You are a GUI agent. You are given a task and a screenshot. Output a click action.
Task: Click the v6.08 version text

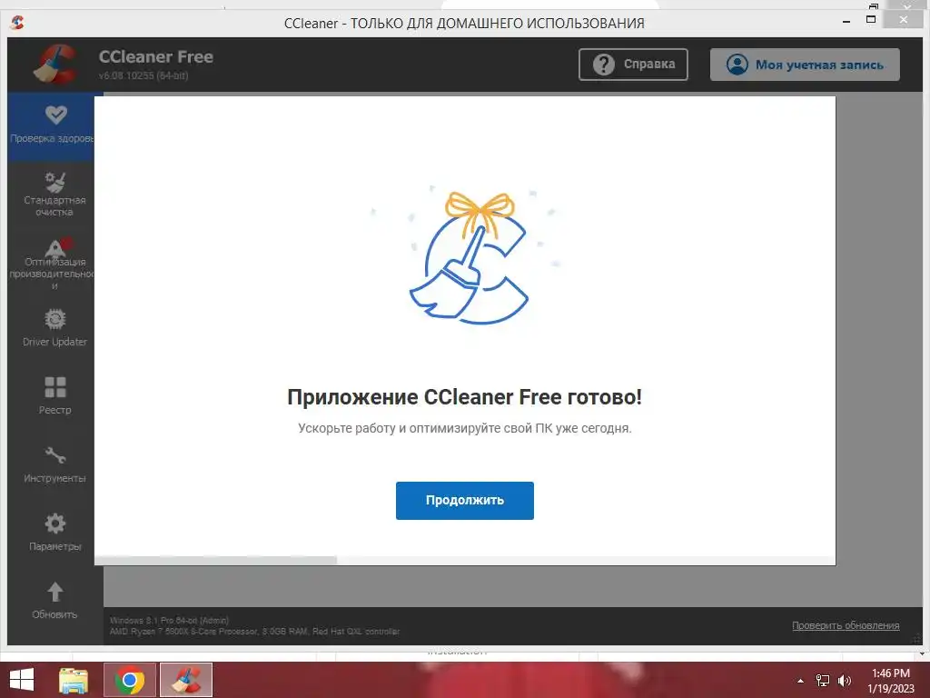(143, 75)
